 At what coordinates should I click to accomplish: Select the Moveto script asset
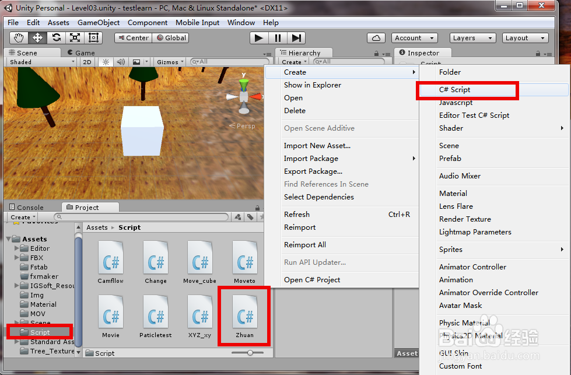point(245,262)
